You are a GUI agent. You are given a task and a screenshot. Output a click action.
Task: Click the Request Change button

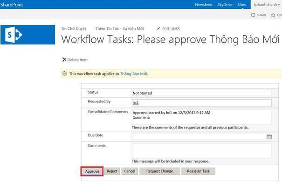tap(159, 171)
